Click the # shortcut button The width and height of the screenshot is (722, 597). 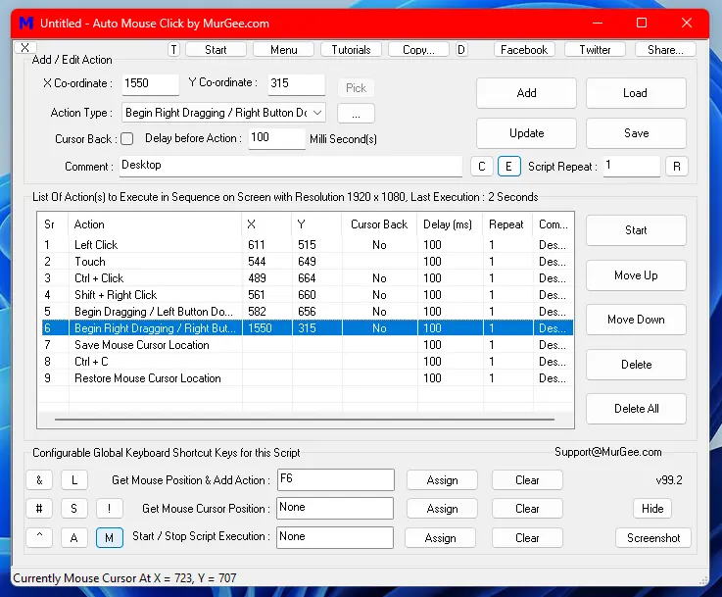click(x=39, y=509)
